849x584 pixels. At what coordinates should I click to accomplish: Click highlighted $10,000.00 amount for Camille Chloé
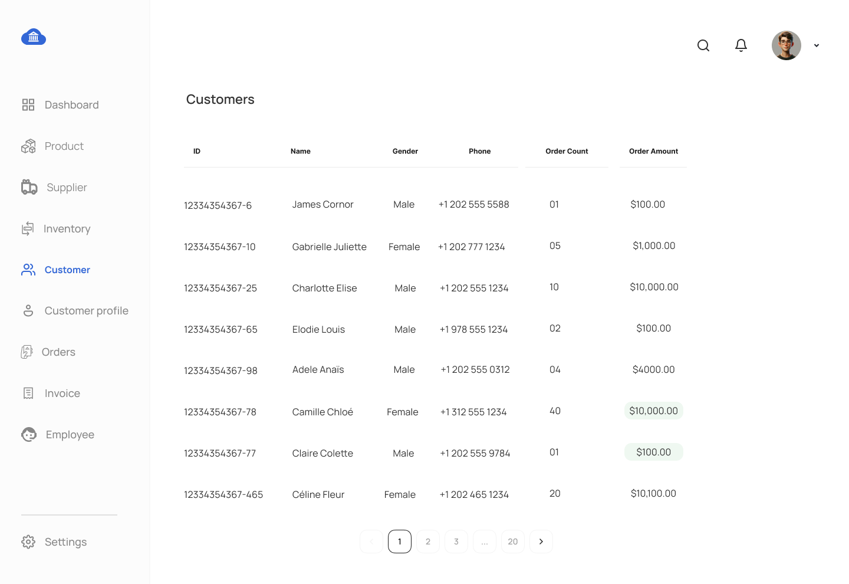coord(654,411)
